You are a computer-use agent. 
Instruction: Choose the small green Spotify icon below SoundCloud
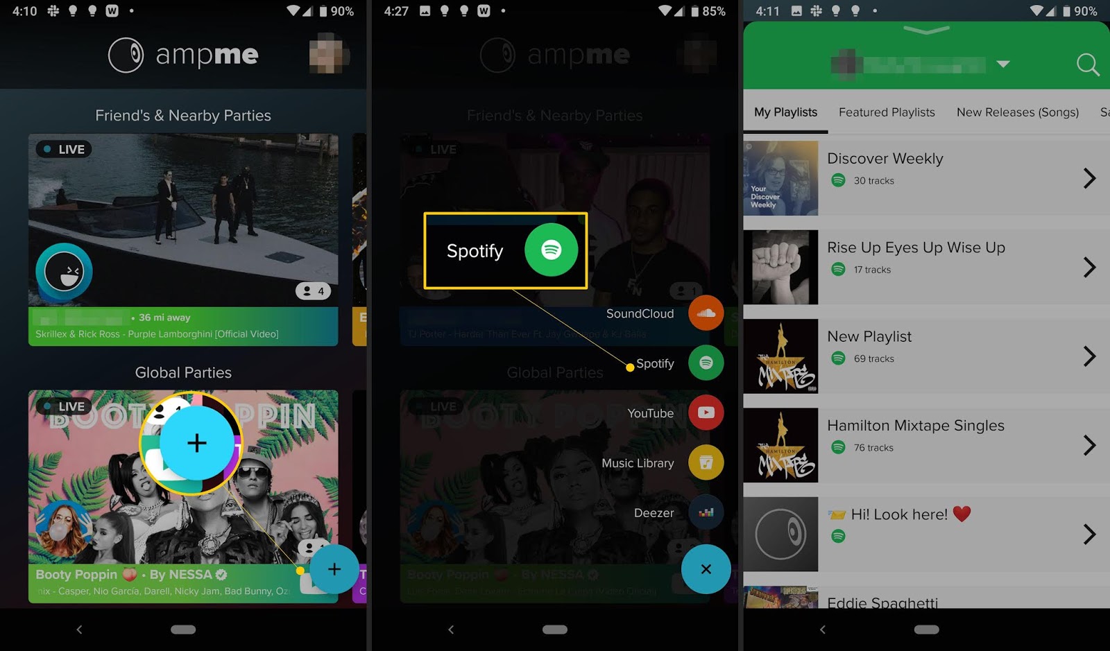[x=706, y=363]
